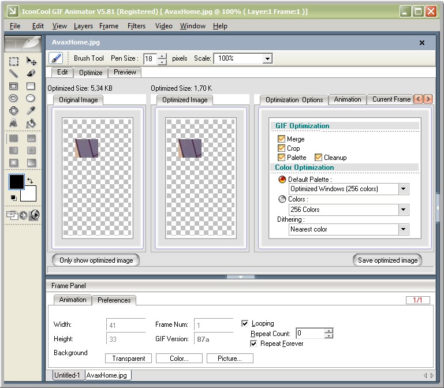This screenshot has width=444, height=388.
Task: Choose the text letter A tool
Action: pyautogui.click(x=13, y=123)
